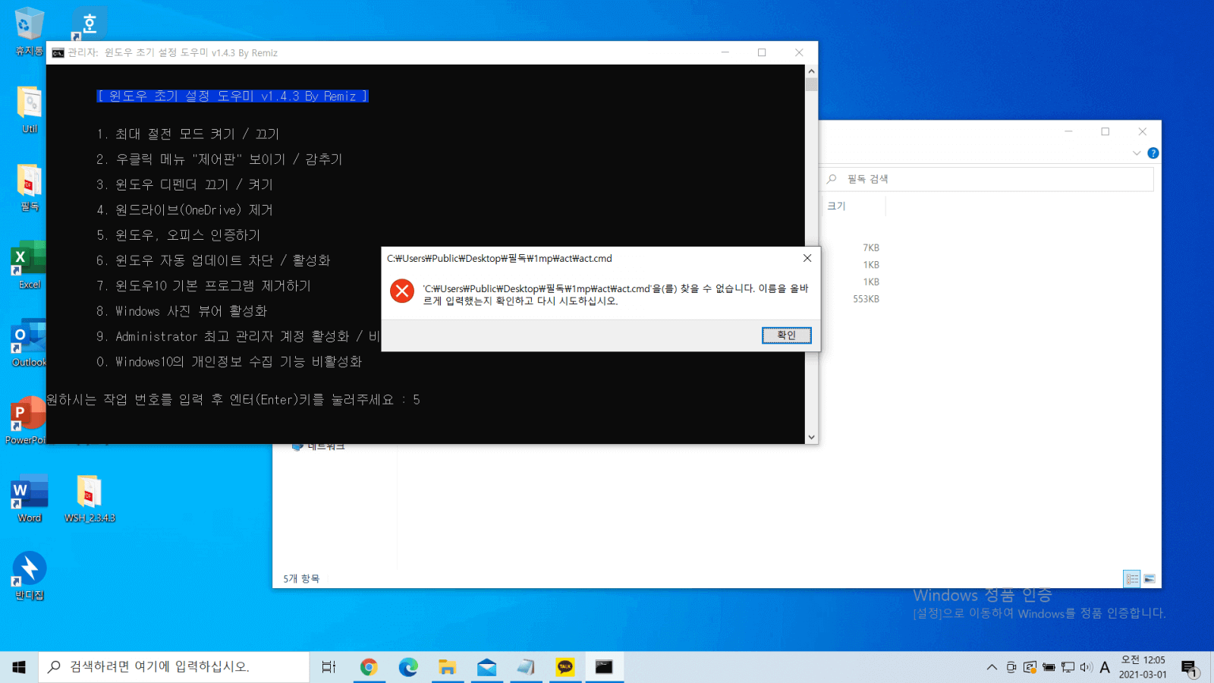1214x683 pixels.
Task: Launch the 반디집 desktop shortcut
Action: tap(29, 576)
